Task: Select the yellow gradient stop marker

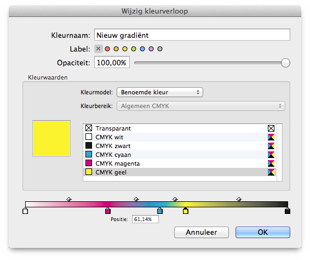Action: pyautogui.click(x=186, y=211)
